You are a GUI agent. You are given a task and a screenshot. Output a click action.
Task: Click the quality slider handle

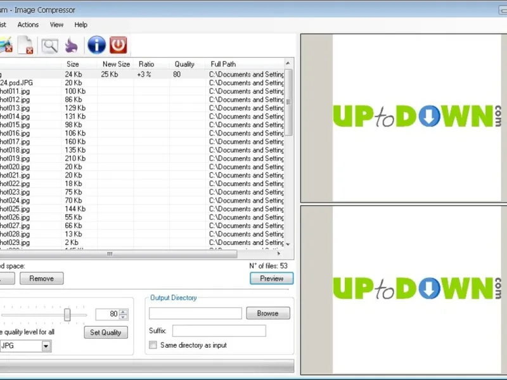(67, 314)
